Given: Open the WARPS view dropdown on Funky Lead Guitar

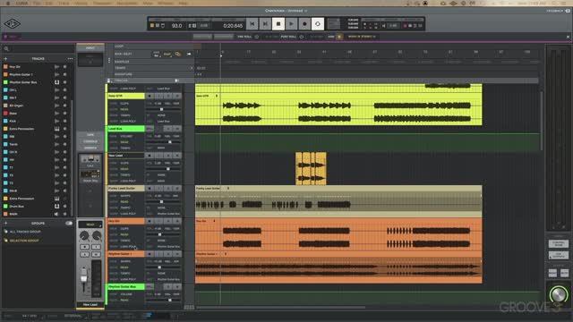Looking at the screenshot, I should click(125, 196).
